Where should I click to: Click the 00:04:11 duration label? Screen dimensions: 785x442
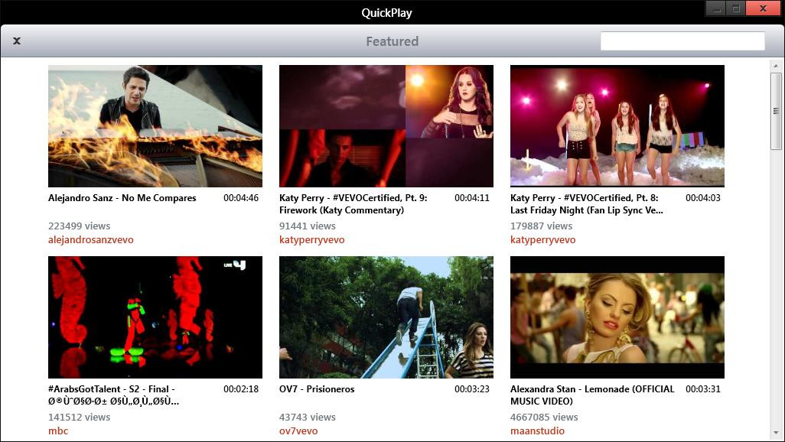coord(472,198)
